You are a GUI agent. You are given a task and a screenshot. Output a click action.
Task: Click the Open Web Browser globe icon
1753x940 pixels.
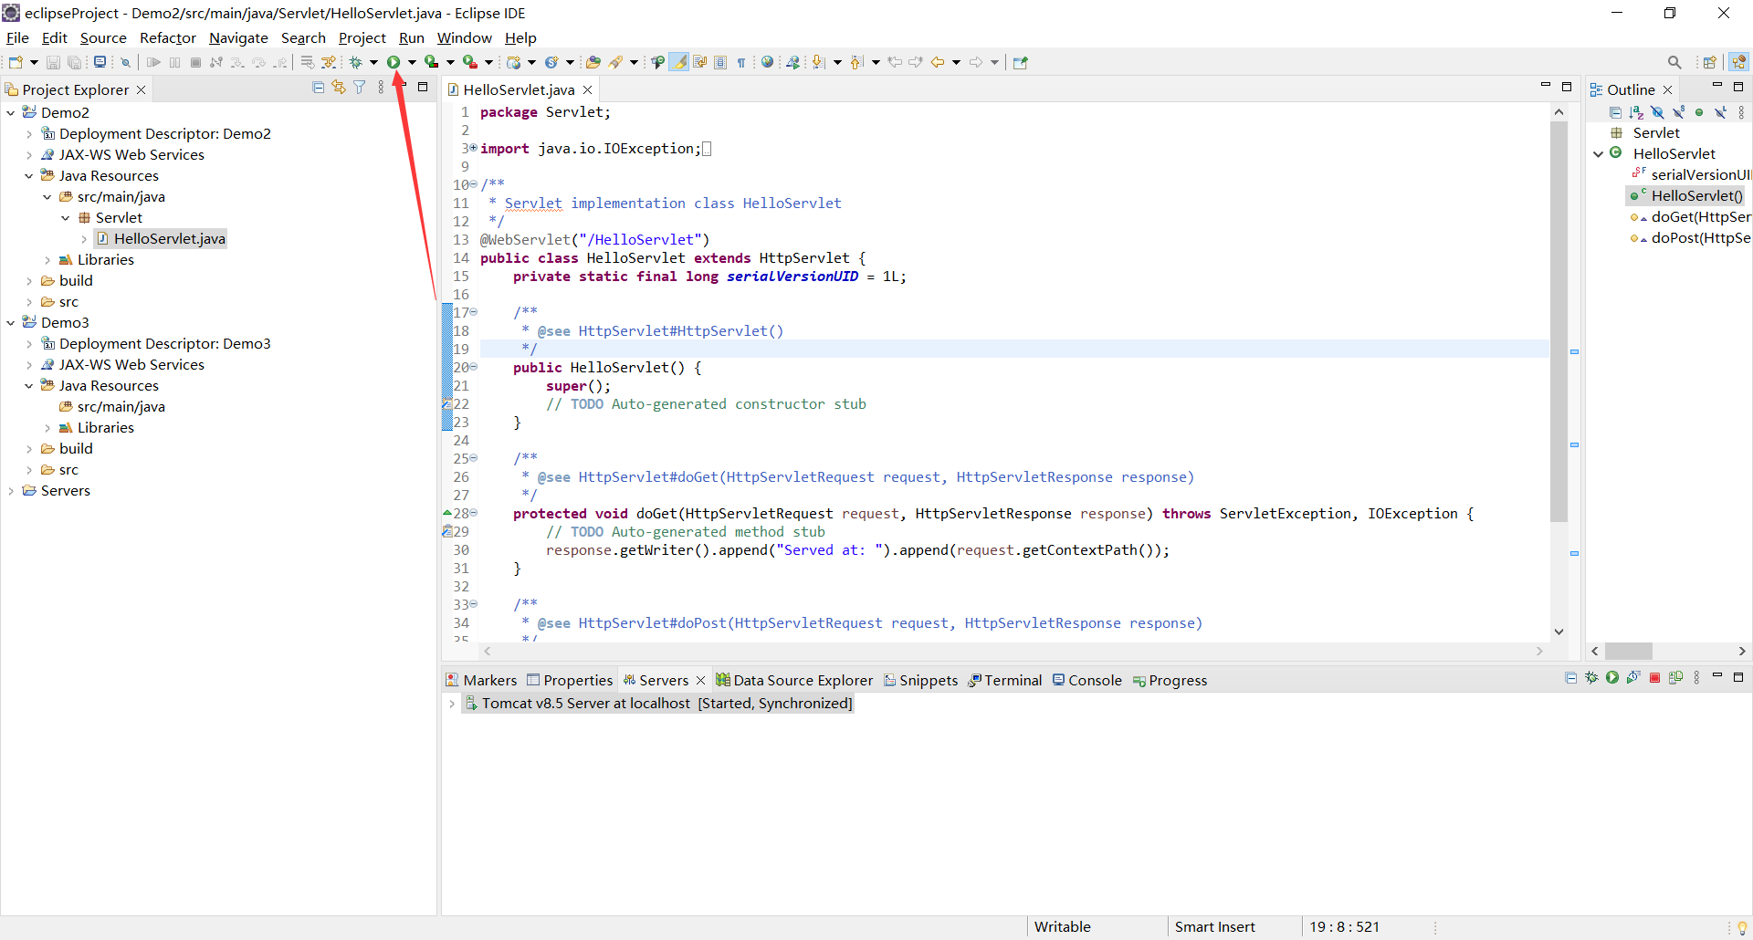tap(768, 62)
